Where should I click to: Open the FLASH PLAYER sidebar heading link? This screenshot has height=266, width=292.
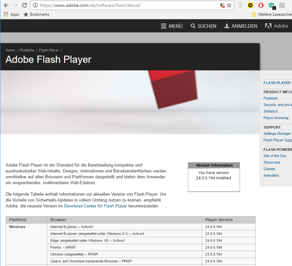pyautogui.click(x=277, y=83)
